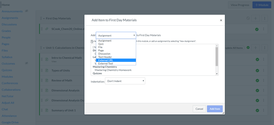The width and height of the screenshot is (274, 125).
Task: Click the assignment list scrollbar
Action: 217,57
